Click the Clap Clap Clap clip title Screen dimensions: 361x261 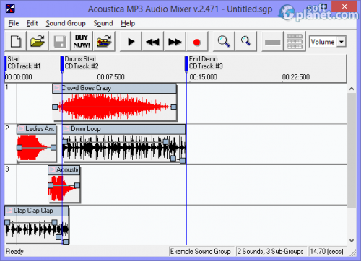click(33, 211)
